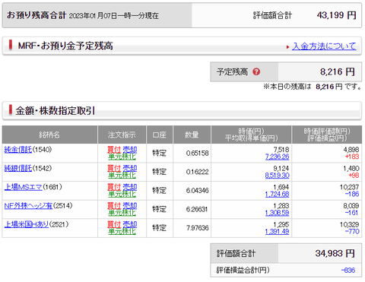365x282 pixels.
Task: Click the red question mark help icon
Action: 256,72
